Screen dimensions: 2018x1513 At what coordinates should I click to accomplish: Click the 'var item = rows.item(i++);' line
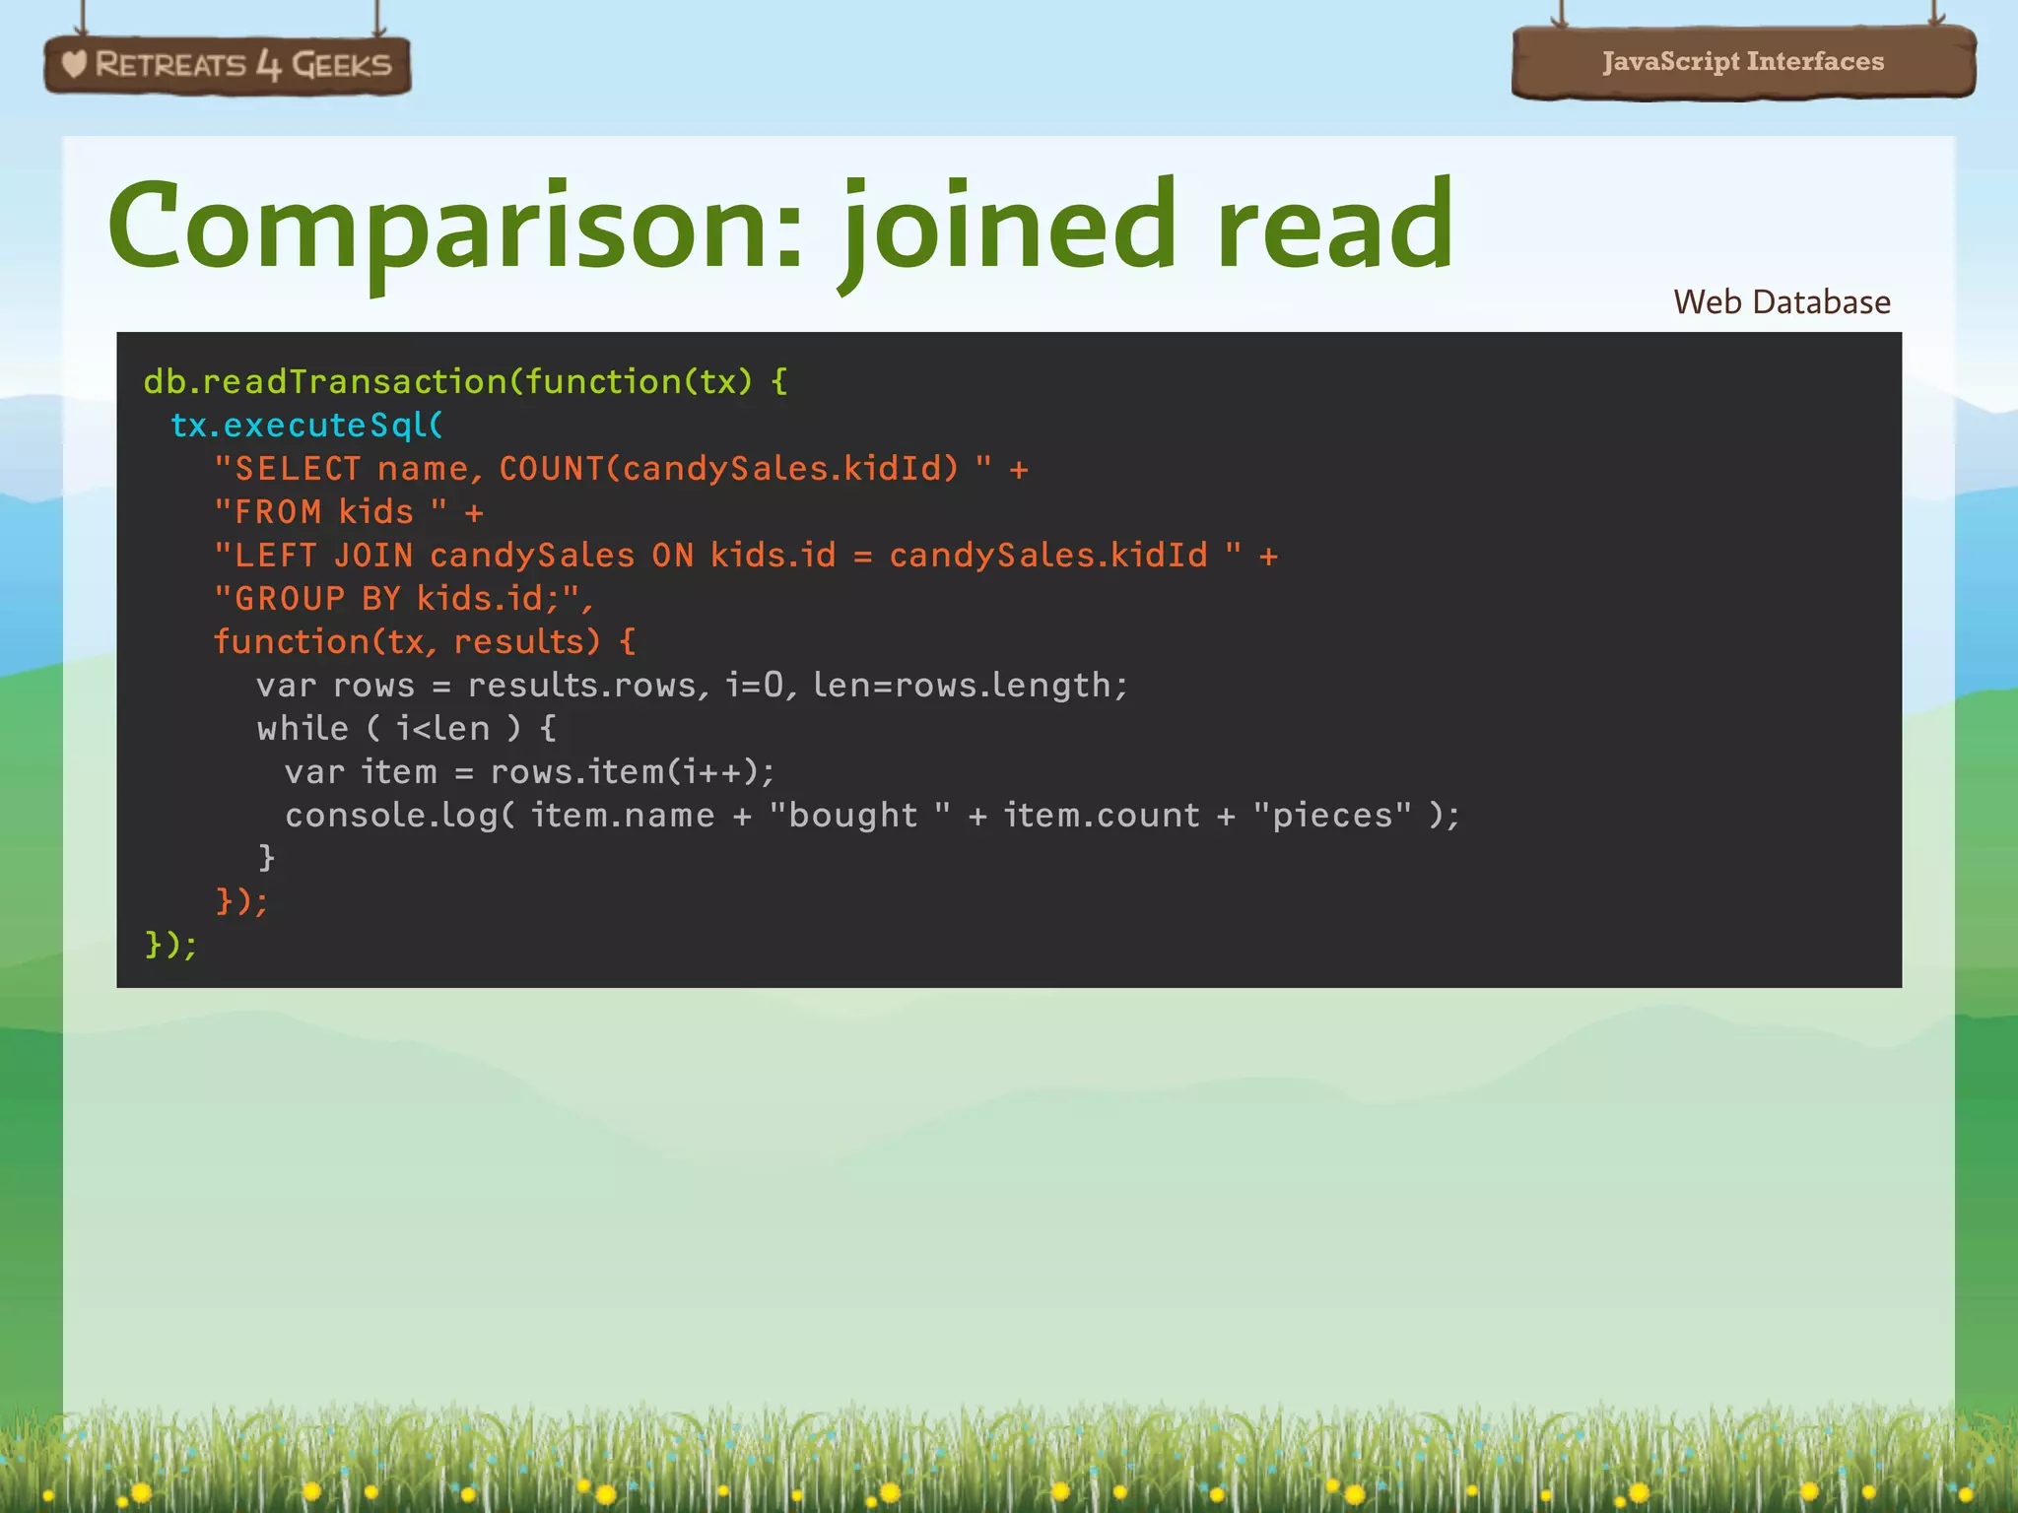[530, 772]
